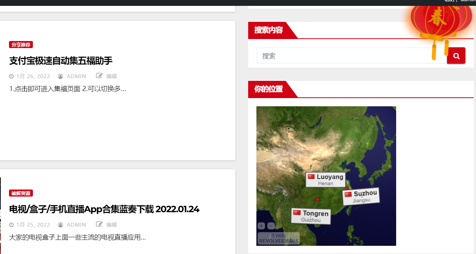Click the Luoyang Henan map label

click(326, 180)
